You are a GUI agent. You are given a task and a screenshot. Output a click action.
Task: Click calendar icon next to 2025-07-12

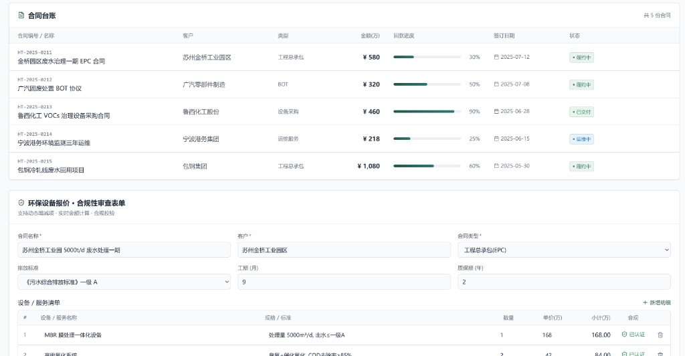496,57
